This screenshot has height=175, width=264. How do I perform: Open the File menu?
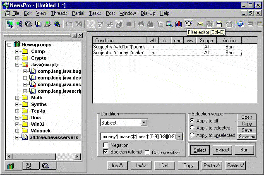point(16,13)
